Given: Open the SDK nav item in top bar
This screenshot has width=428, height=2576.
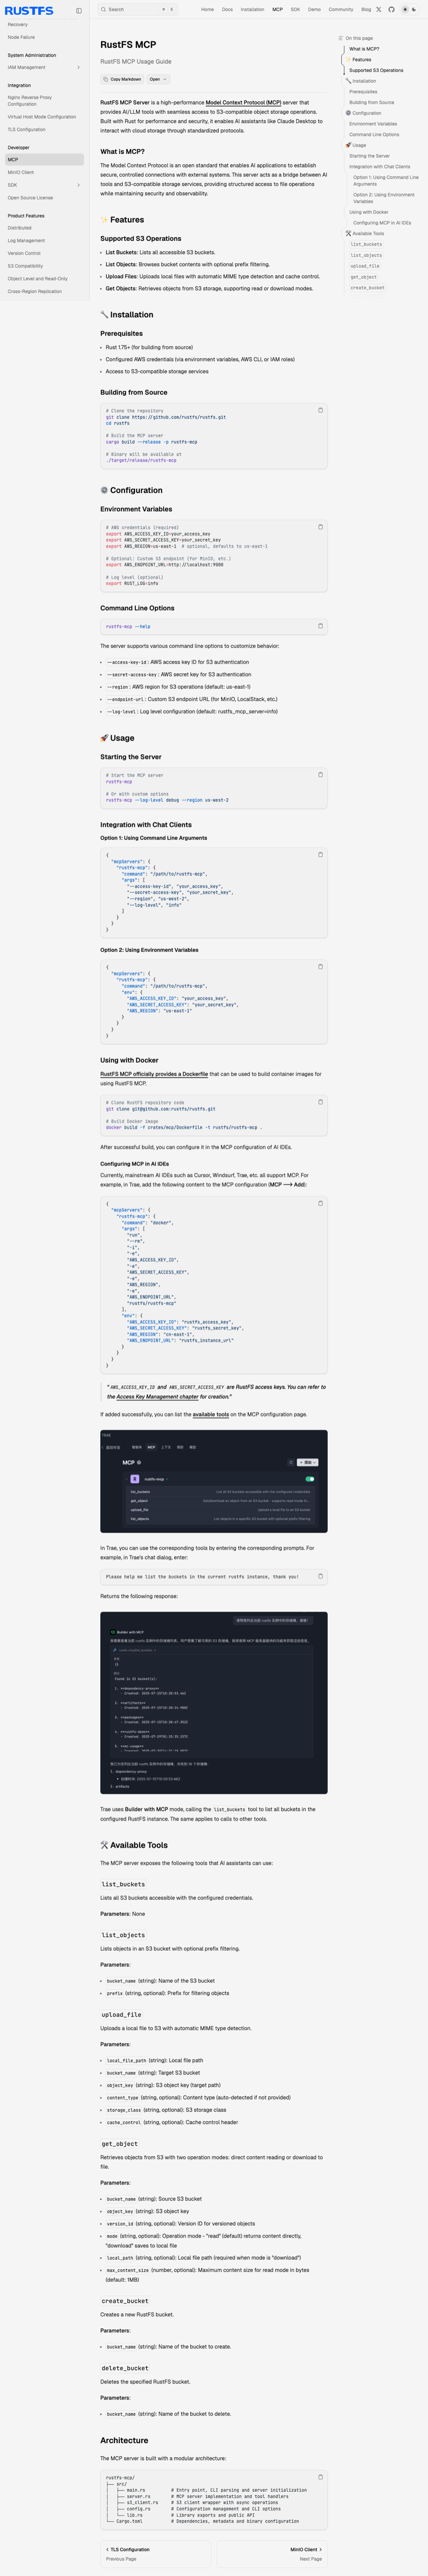Looking at the screenshot, I should click(x=295, y=9).
